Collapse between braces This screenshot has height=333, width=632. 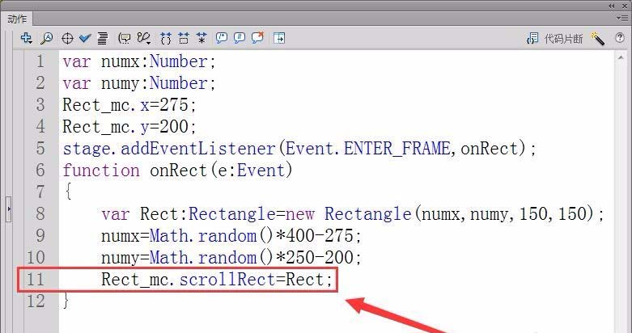click(x=166, y=38)
